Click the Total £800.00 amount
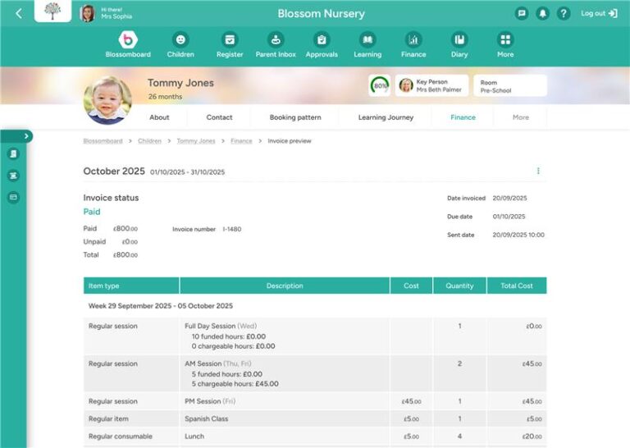This screenshot has height=448, width=630. point(126,254)
